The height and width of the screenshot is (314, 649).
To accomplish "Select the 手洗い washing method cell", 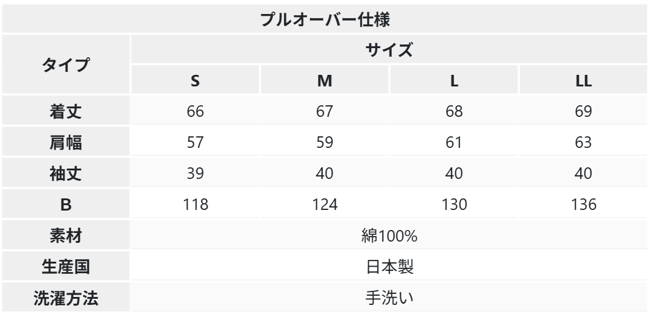I will coord(389,298).
